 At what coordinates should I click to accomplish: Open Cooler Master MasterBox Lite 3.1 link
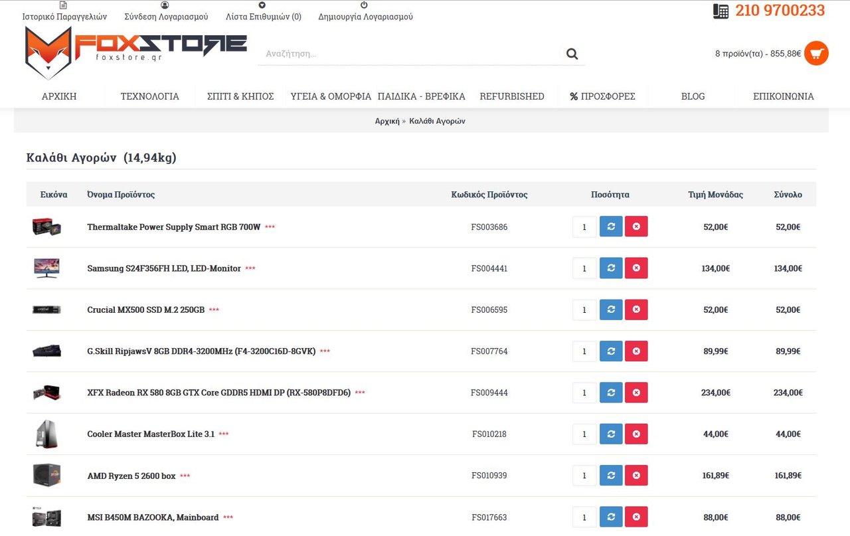[x=151, y=434]
